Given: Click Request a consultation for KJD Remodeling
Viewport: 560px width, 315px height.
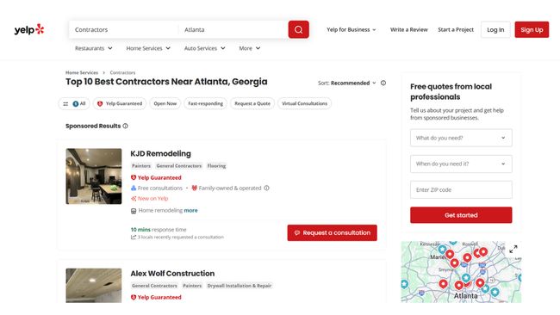Looking at the screenshot, I should [x=333, y=232].
